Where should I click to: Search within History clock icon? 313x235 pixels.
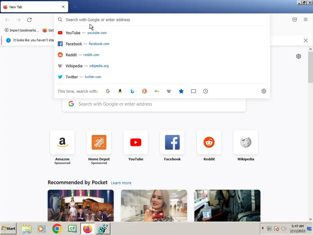pos(206,91)
